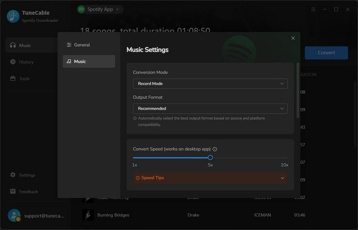Click the Spotify App source switcher
This screenshot has height=230, width=358.
100,9
